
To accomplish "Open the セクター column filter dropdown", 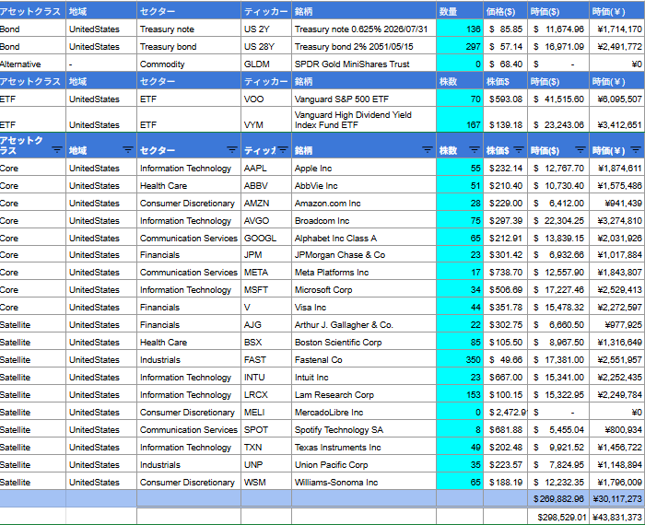I will click(232, 149).
